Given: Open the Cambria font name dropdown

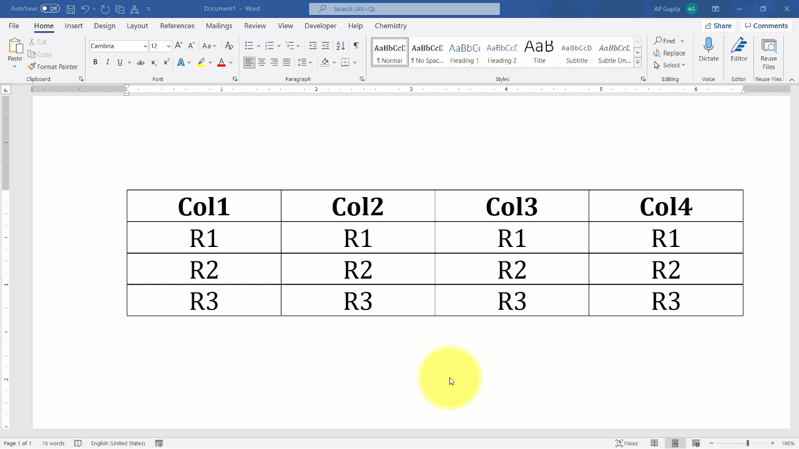Looking at the screenshot, I should click(144, 46).
